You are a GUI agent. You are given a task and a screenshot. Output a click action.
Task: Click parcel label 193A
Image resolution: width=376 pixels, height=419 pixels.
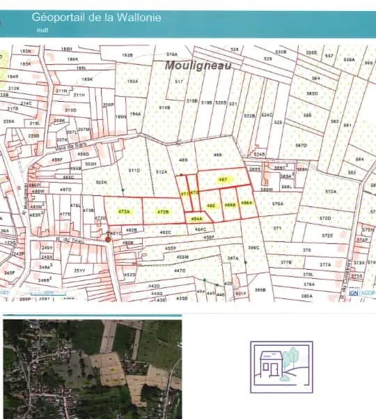[132, 81]
